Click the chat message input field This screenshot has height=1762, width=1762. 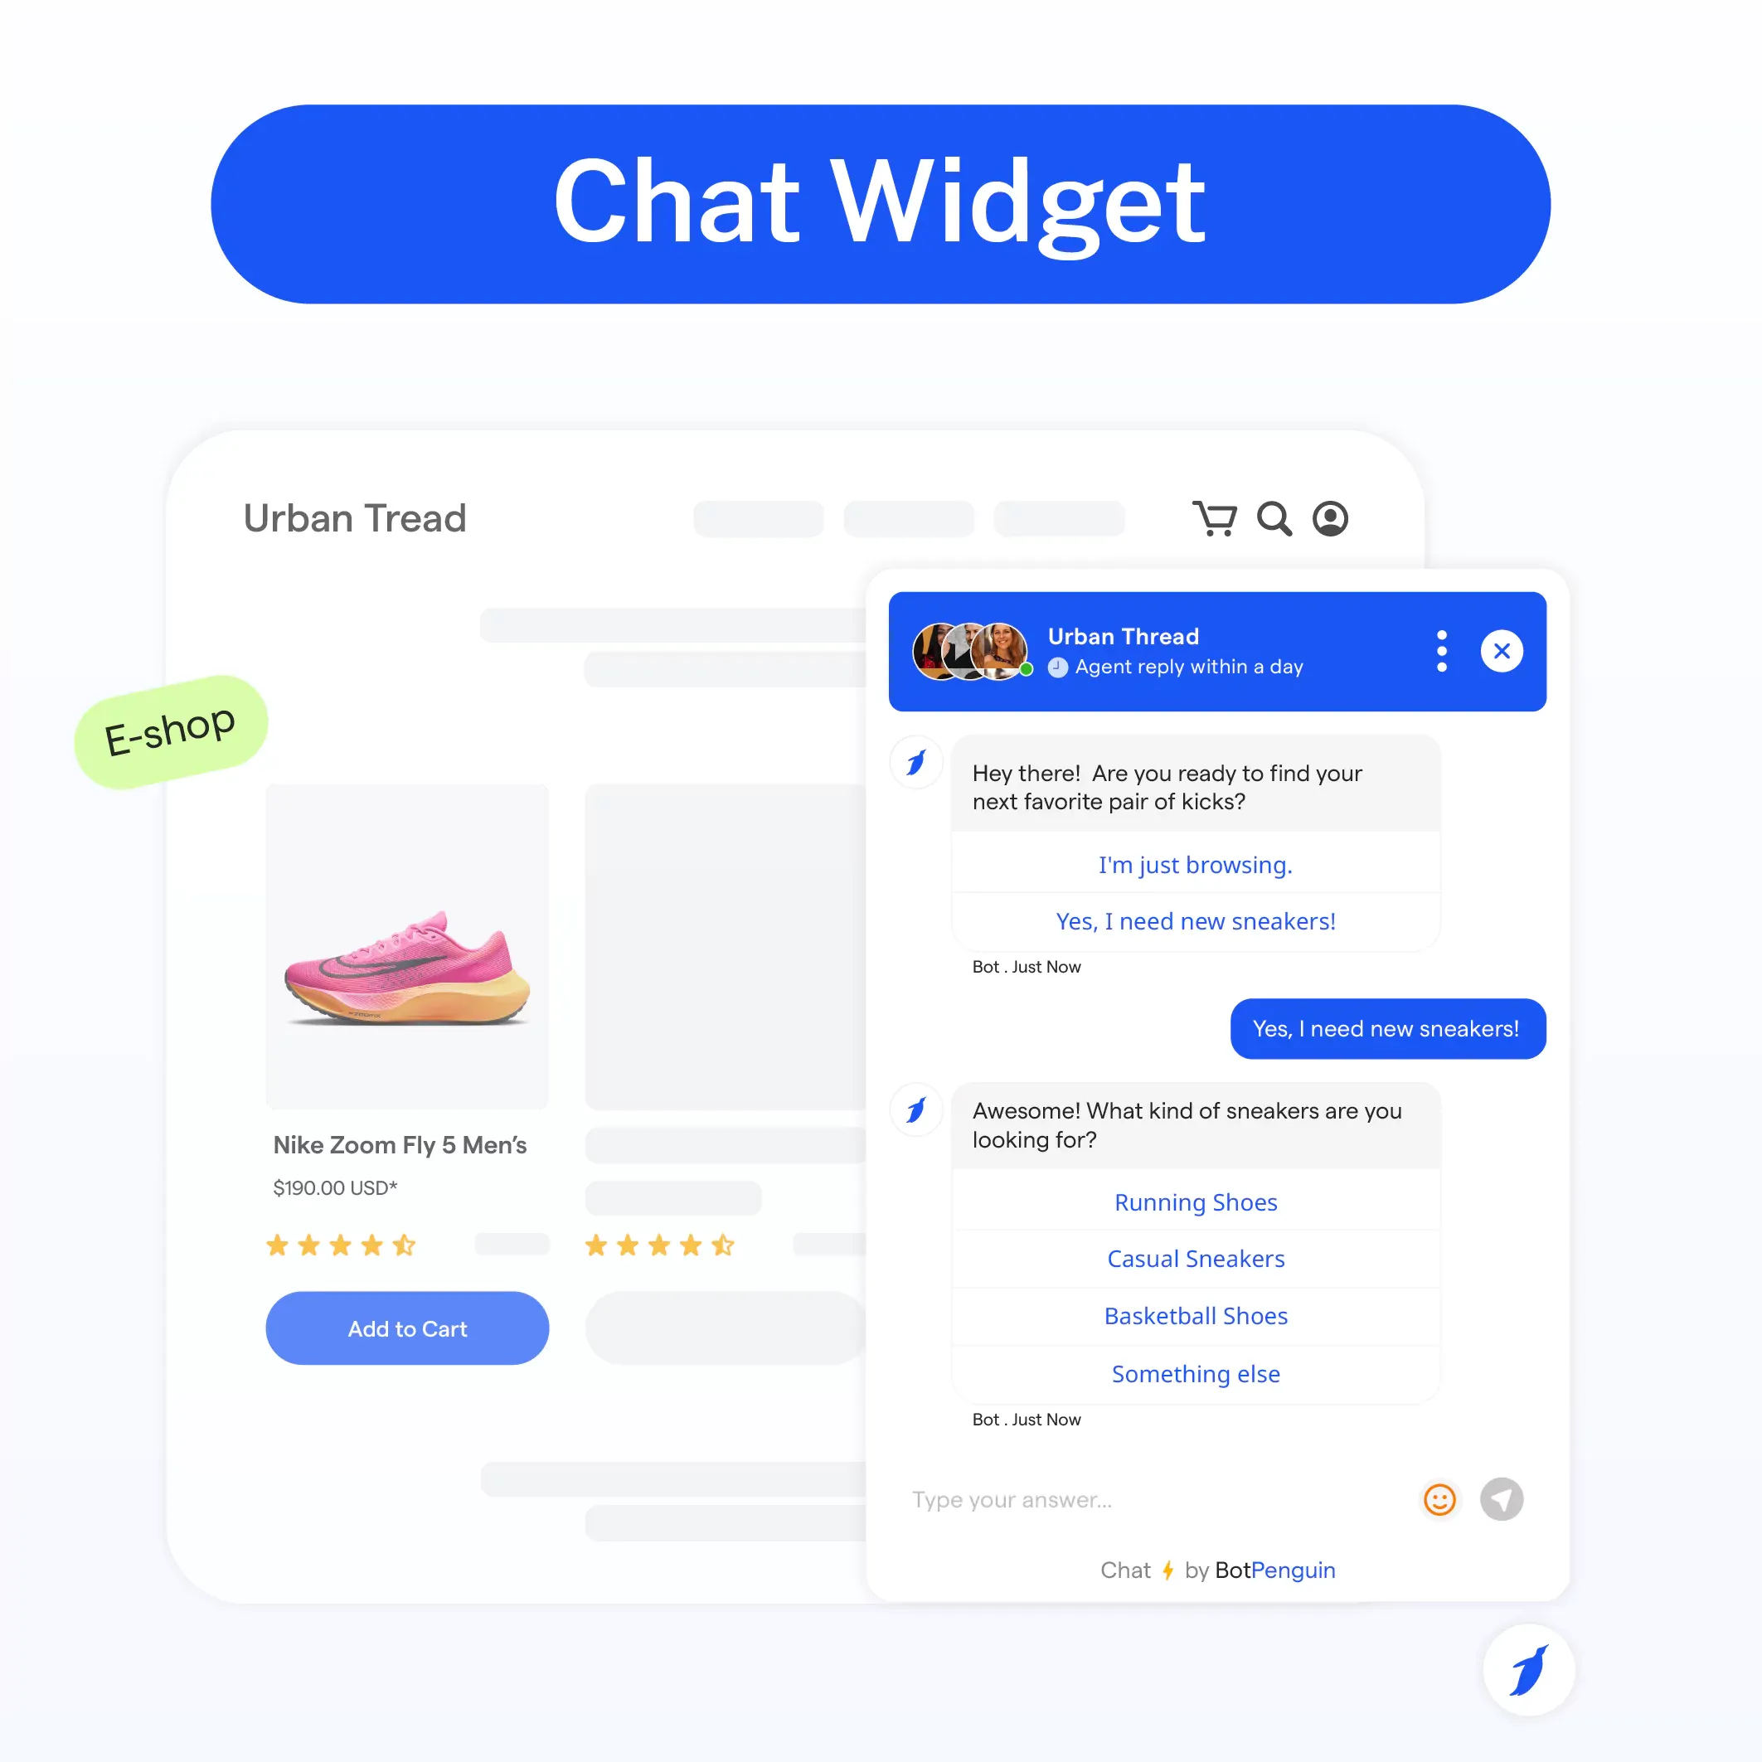1148,1497
